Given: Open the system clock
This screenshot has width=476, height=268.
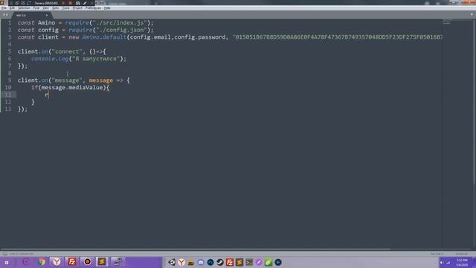Looking at the screenshot, I should tap(462, 263).
